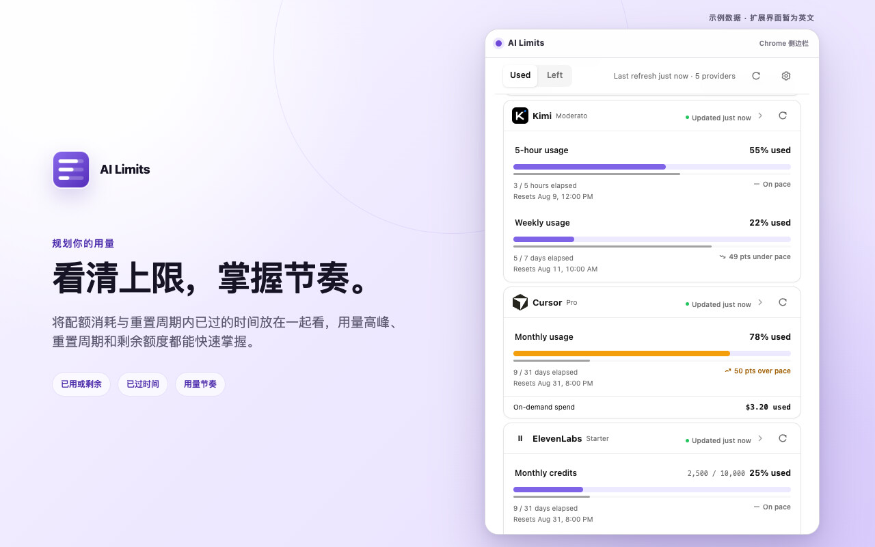Click the green status dot in the Kimi card
This screenshot has height=547, width=875.
[x=688, y=118]
